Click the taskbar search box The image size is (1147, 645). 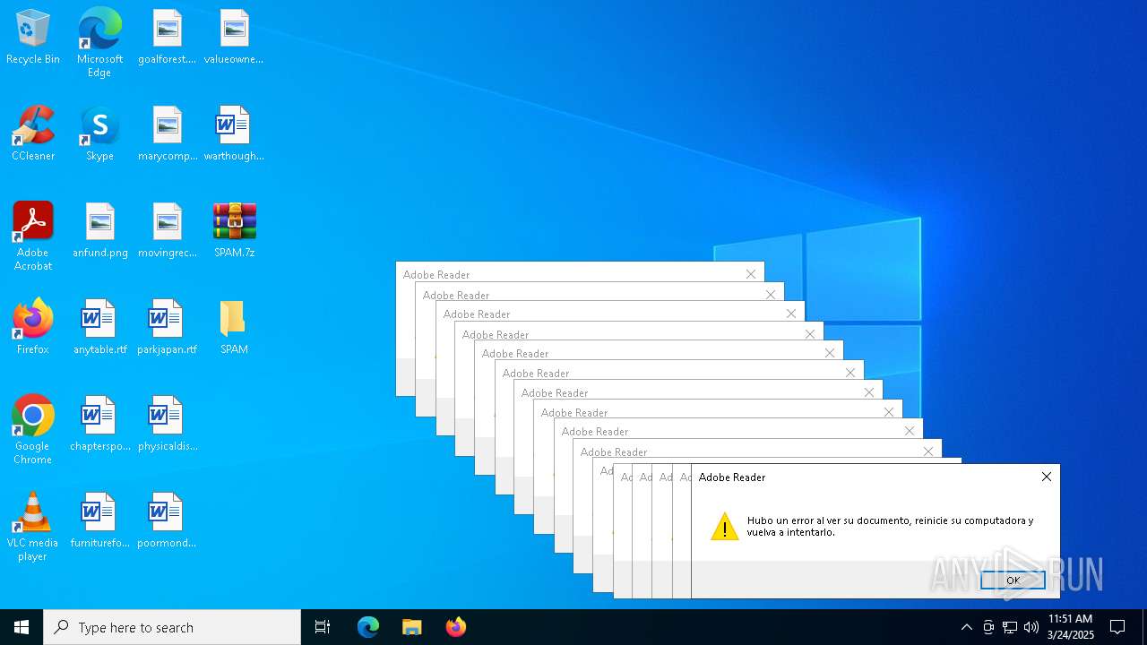172,627
